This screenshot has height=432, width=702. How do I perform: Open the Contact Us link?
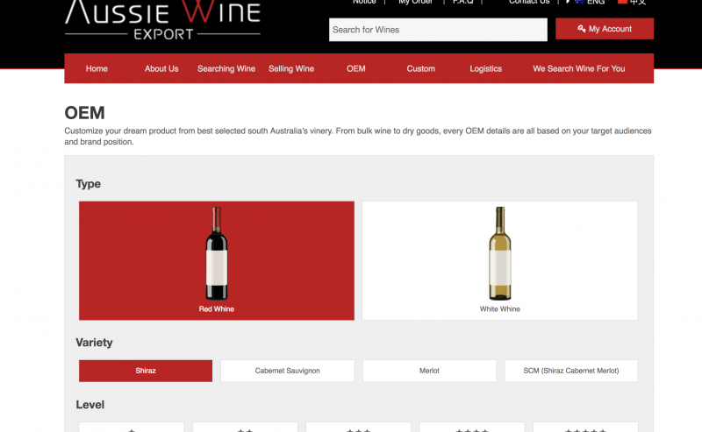(529, 2)
